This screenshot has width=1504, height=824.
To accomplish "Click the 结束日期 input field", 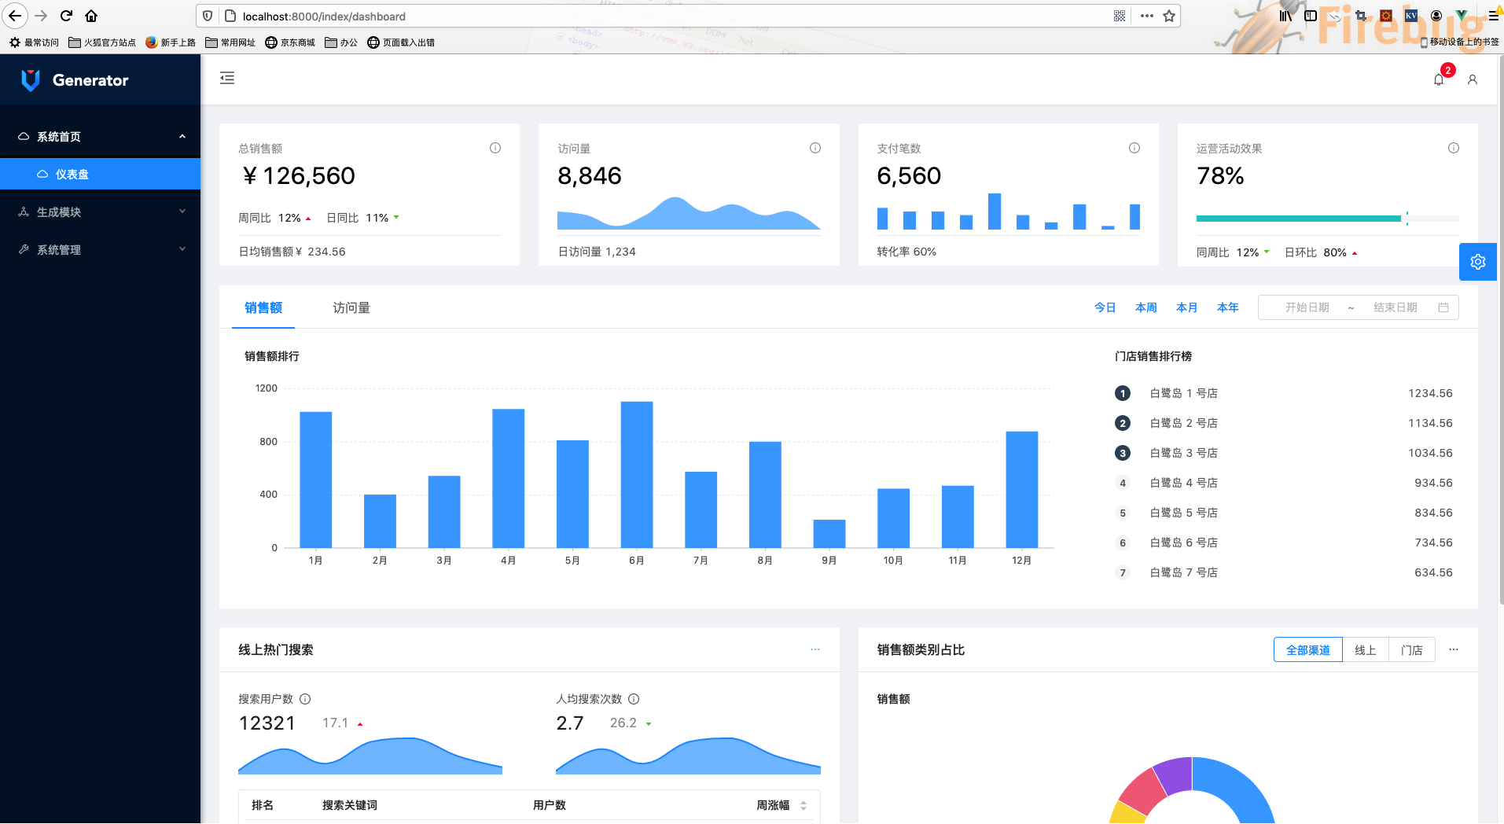I will pyautogui.click(x=1396, y=307).
